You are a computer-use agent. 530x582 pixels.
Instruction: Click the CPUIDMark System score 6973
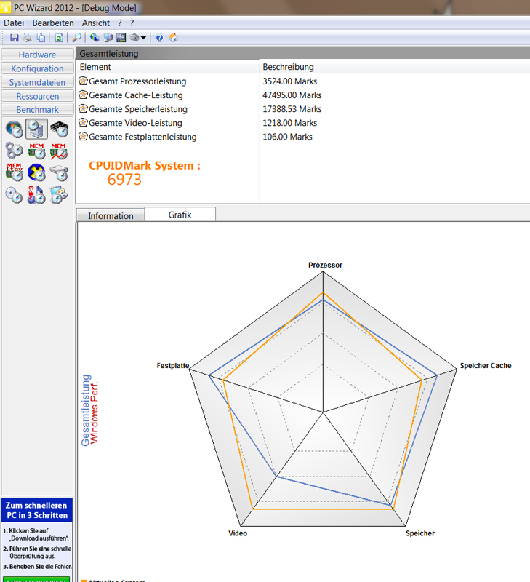tap(124, 180)
